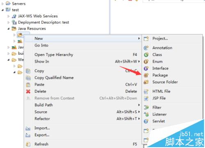Click the green Class icon

146,55
